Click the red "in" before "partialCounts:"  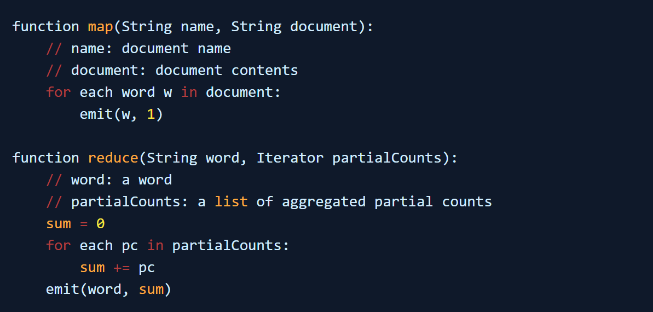(x=155, y=245)
